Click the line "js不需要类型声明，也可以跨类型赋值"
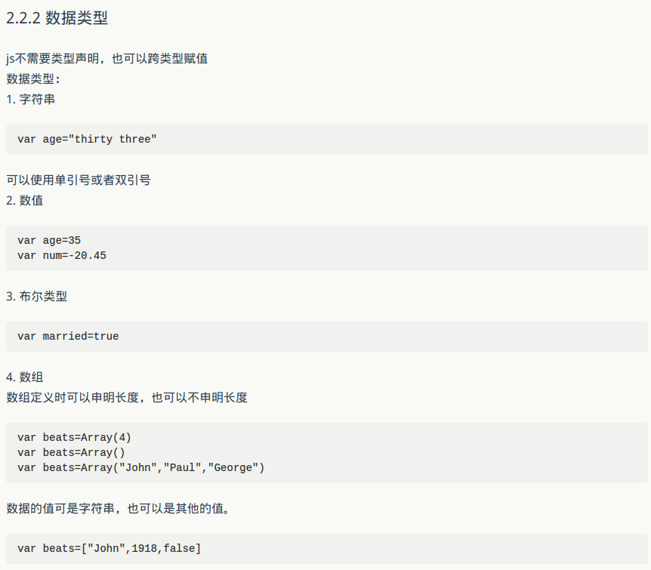Screen dimensions: 651x570 (x=106, y=59)
